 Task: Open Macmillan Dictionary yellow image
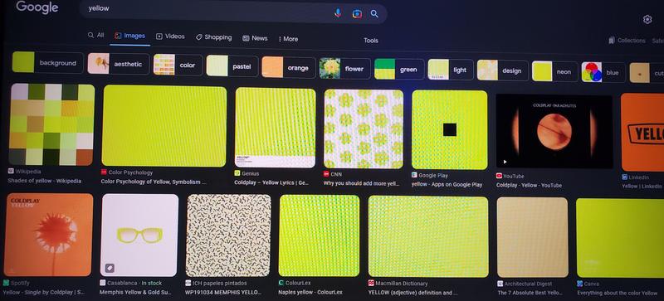tap(428, 236)
